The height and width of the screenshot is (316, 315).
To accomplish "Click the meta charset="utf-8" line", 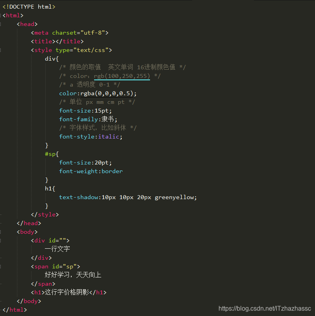I will tap(70, 33).
